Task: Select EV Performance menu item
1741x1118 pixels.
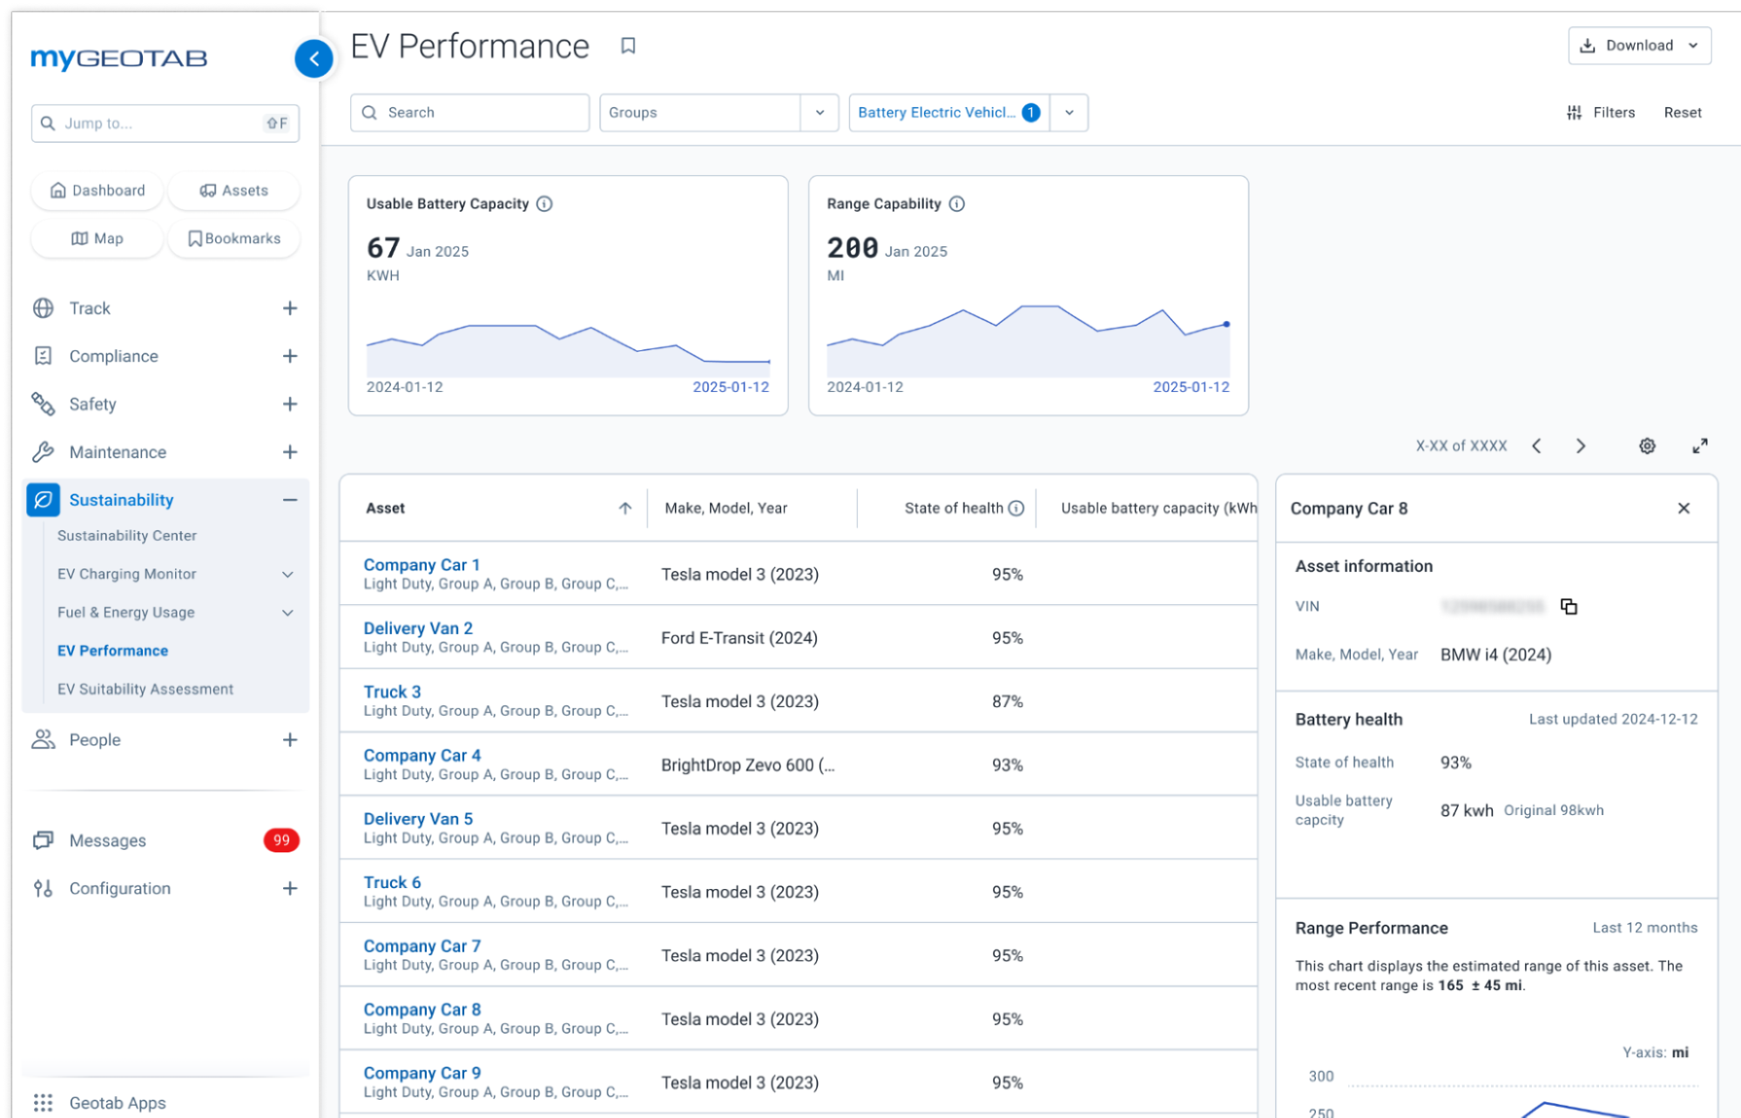Action: tap(113, 650)
